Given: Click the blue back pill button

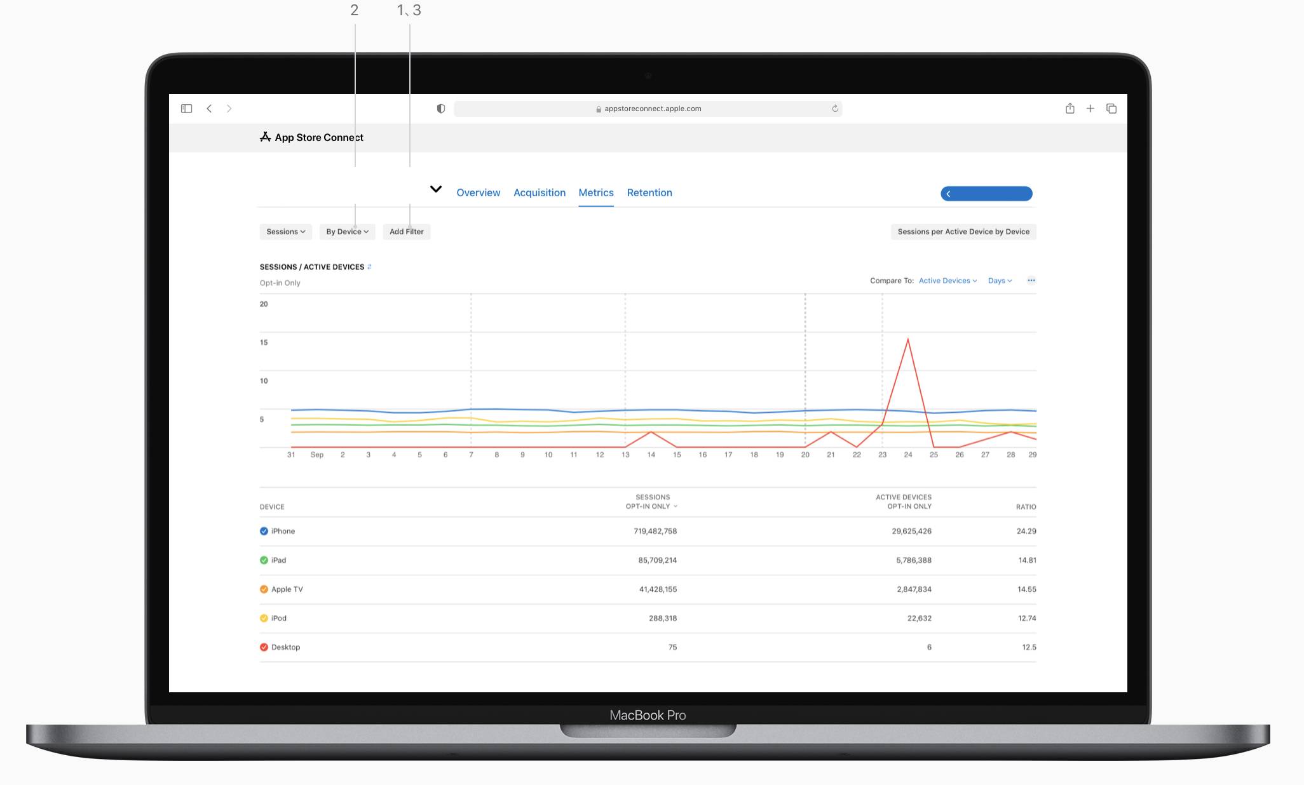Looking at the screenshot, I should coord(986,194).
